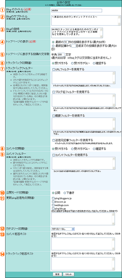Click the circled number 9 marker icon
The width and height of the screenshot is (122, 278).
coord(3,154)
